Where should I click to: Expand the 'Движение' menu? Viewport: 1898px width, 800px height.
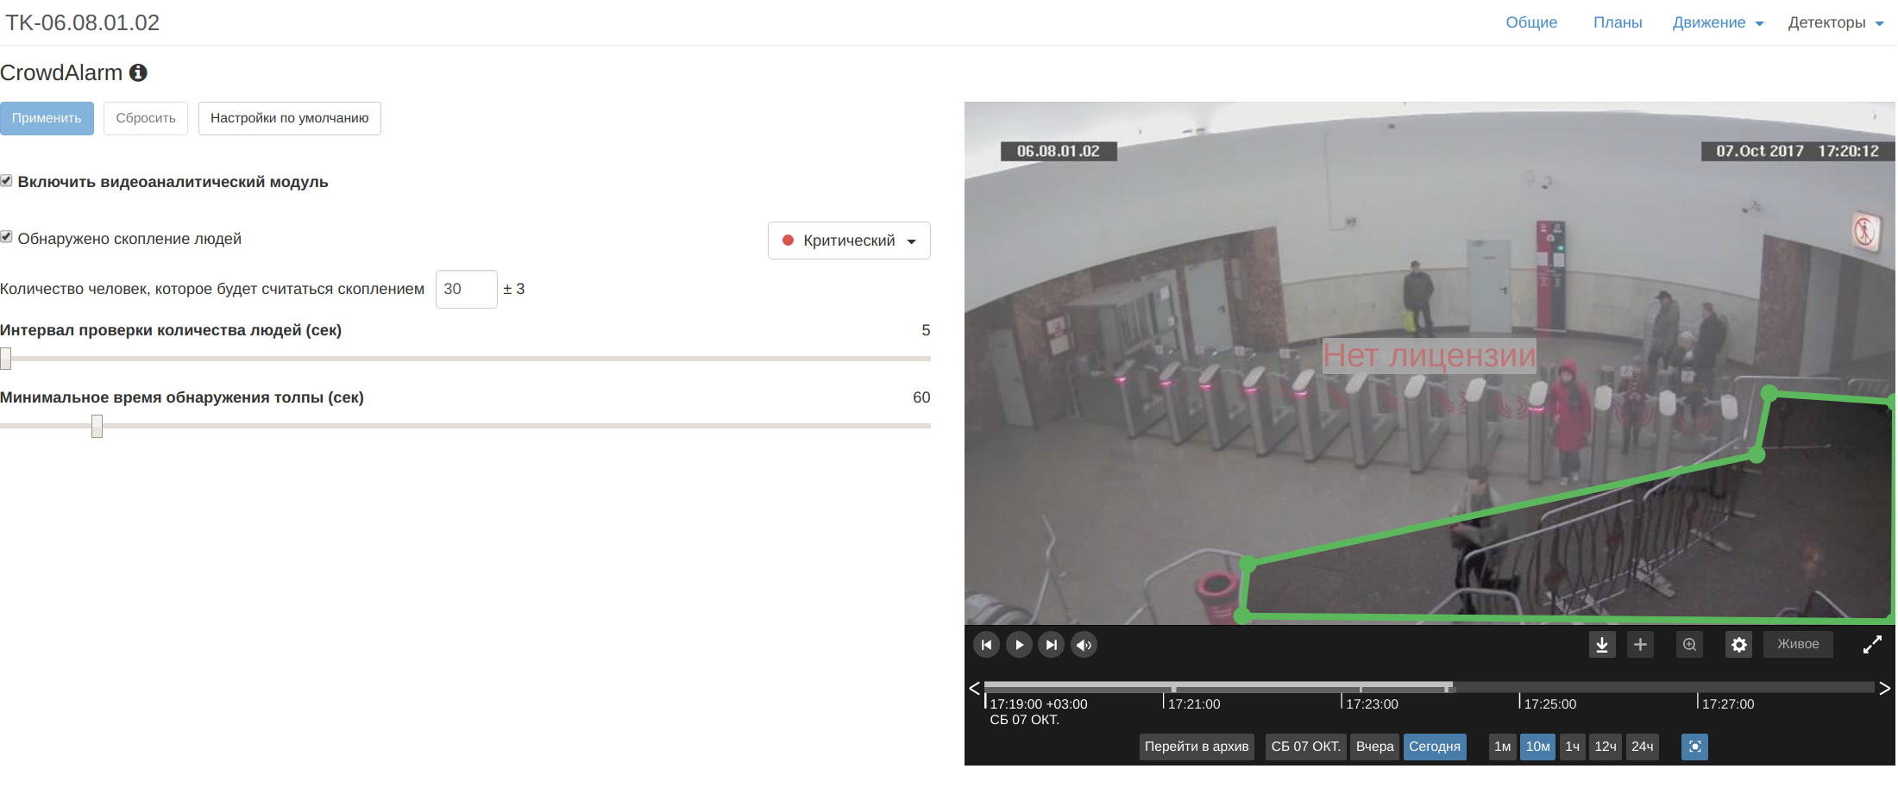1719,22
